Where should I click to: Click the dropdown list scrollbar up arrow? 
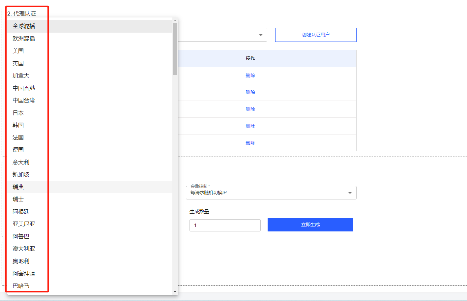coord(175,20)
